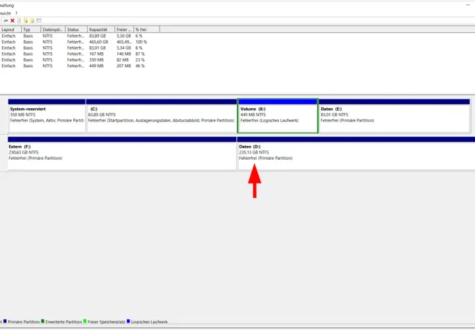
Task: Click the red X delete icon in toolbar
Action: pos(13,20)
